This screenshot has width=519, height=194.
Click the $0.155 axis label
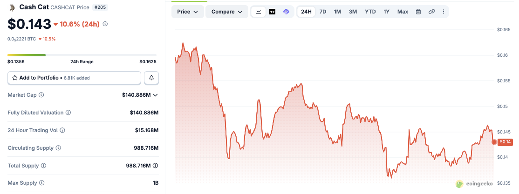coord(504,80)
